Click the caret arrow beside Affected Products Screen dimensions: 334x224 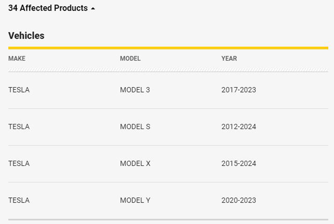click(x=93, y=9)
